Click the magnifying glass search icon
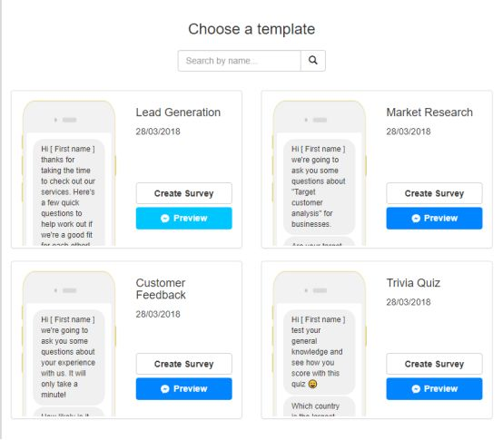 pos(312,60)
